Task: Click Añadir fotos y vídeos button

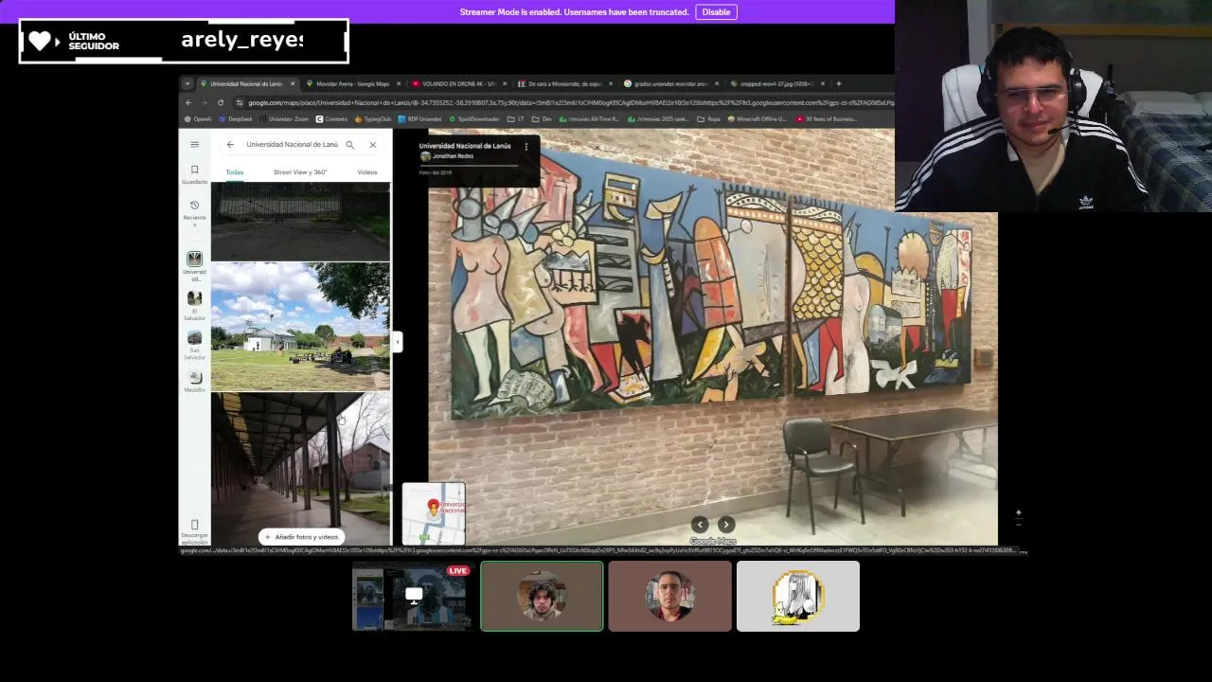Action: tap(301, 536)
